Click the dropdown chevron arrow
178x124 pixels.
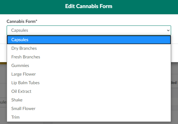pyautogui.click(x=168, y=31)
